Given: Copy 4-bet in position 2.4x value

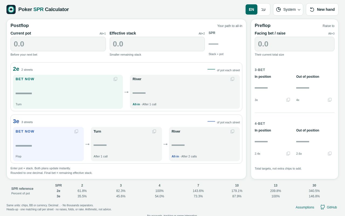Looking at the screenshot, I should pyautogui.click(x=288, y=154).
